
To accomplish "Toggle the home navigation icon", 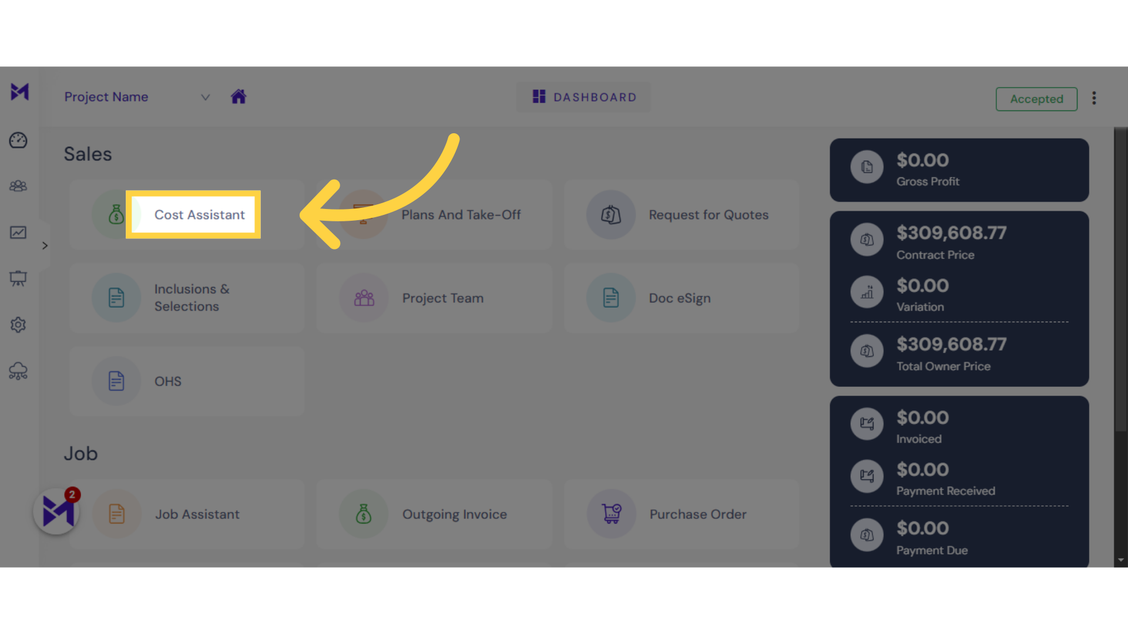I will [239, 96].
